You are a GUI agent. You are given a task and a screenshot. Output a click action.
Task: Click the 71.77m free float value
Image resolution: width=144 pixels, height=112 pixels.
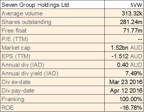click(x=133, y=31)
